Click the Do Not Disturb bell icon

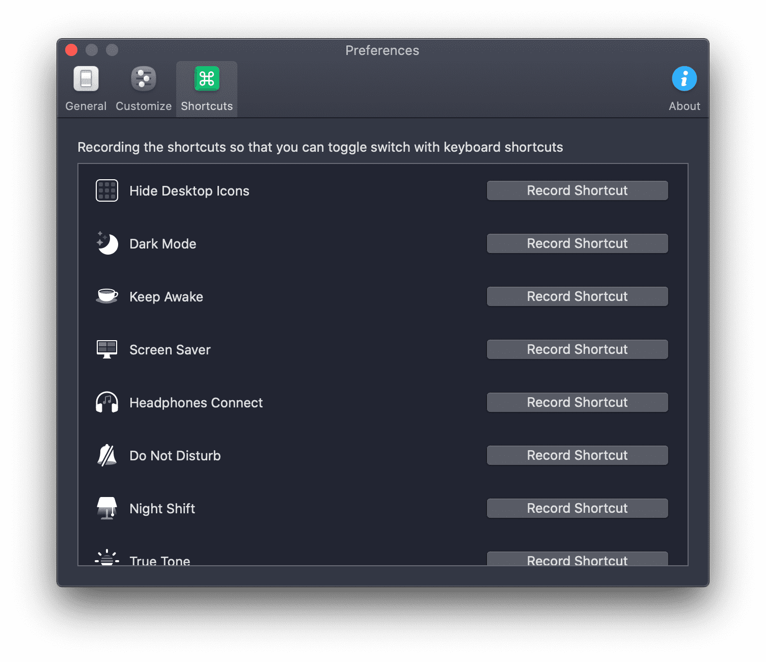pyautogui.click(x=107, y=455)
